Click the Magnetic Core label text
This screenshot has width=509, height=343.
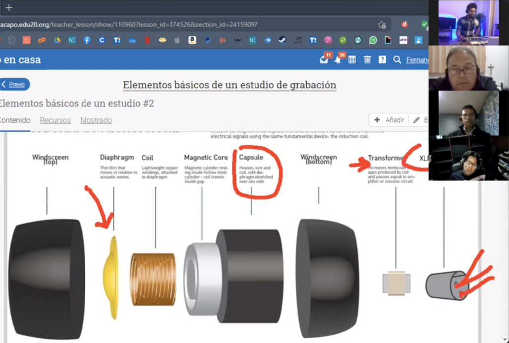[206, 158]
